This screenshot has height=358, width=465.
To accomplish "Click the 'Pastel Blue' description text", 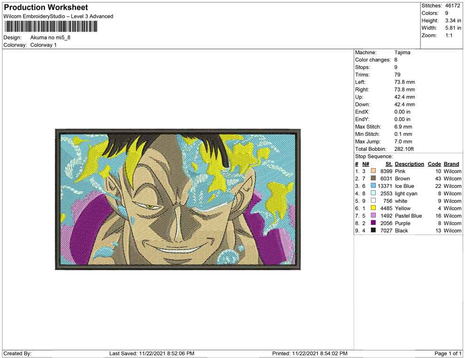I will tap(408, 216).
